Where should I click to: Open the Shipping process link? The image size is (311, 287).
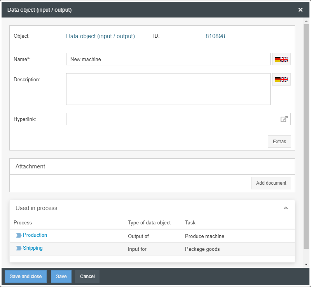click(33, 248)
